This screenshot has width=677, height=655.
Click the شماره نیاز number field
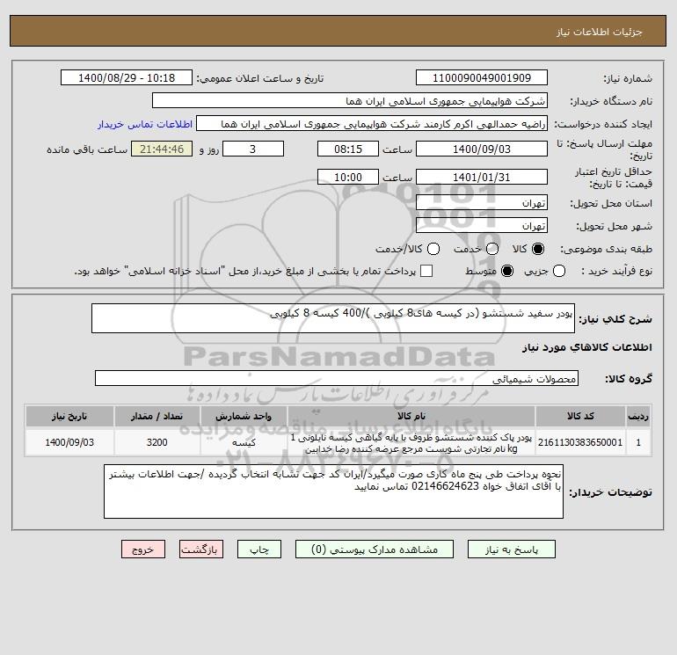click(482, 78)
